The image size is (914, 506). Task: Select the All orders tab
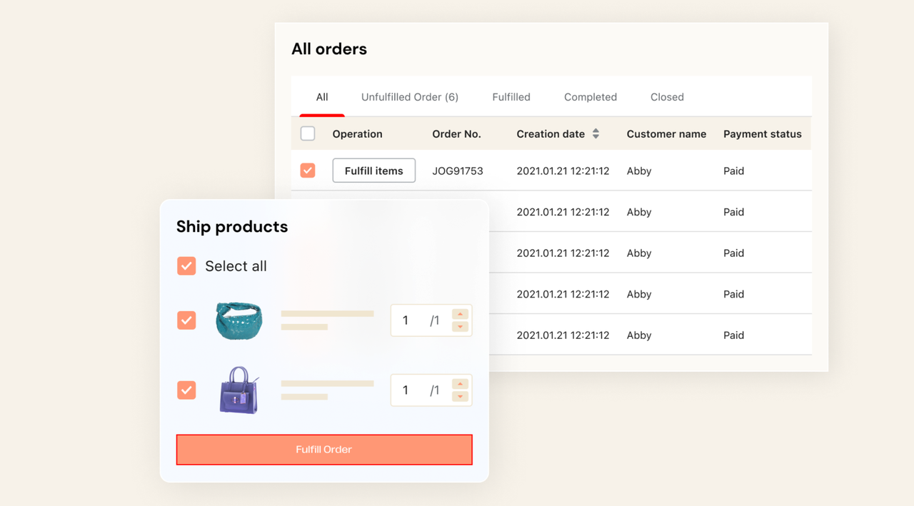(322, 97)
